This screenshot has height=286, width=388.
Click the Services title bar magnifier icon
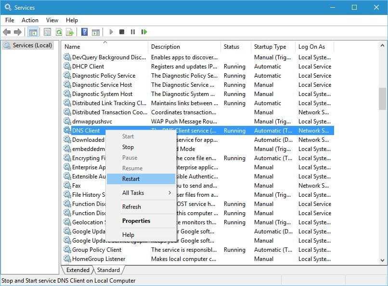pyautogui.click(x=8, y=7)
